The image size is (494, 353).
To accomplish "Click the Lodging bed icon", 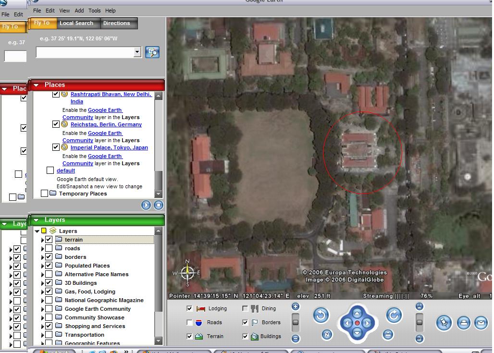I will [201, 309].
